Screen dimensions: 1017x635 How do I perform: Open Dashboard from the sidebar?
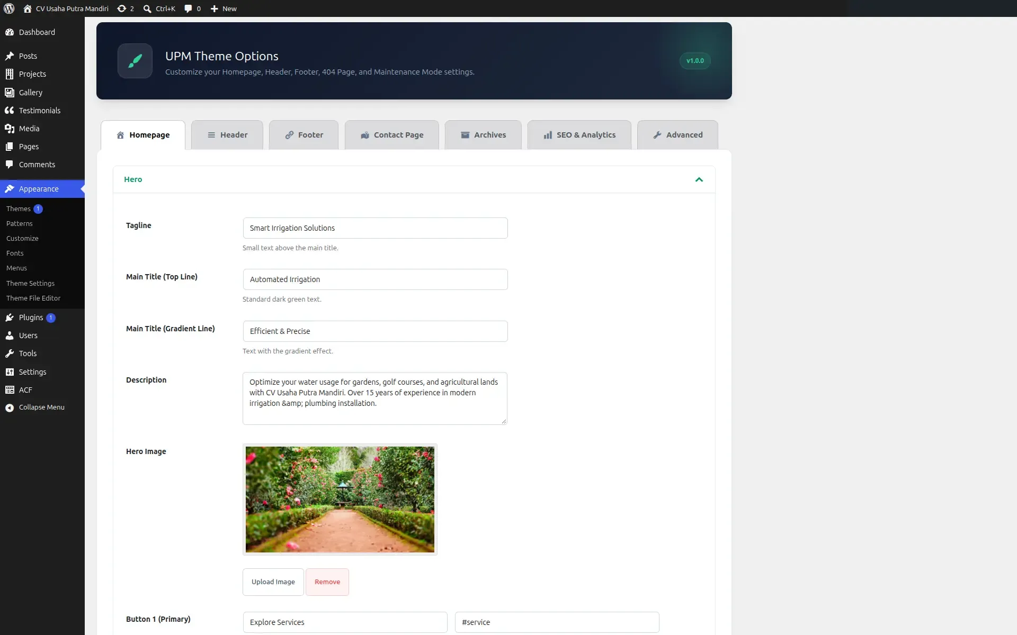42,32
